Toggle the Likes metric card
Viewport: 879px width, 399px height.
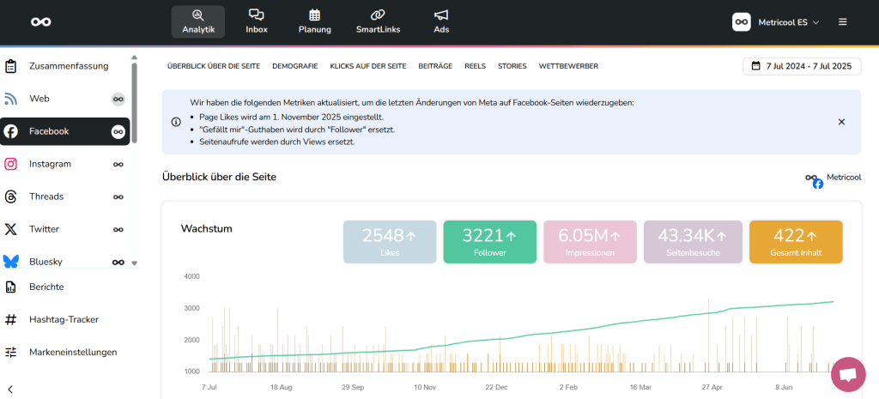(x=390, y=241)
